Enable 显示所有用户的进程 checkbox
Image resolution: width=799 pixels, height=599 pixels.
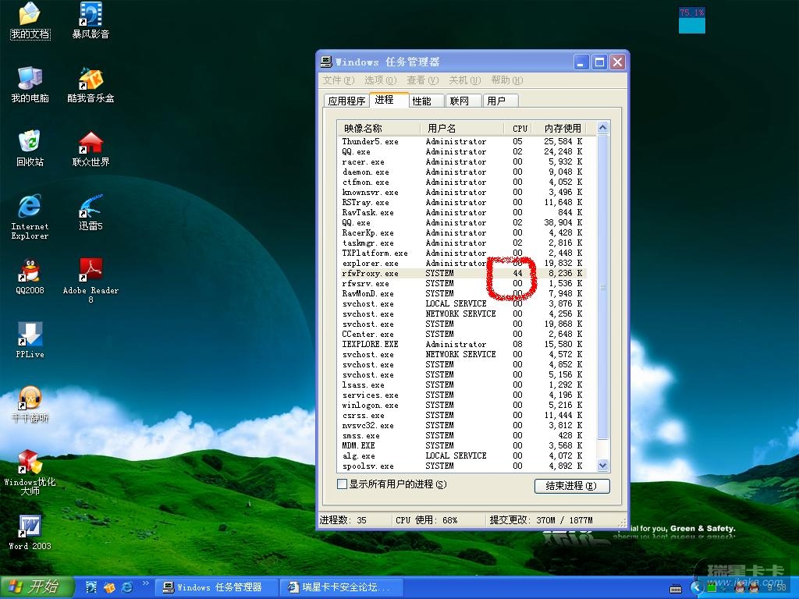tap(342, 484)
